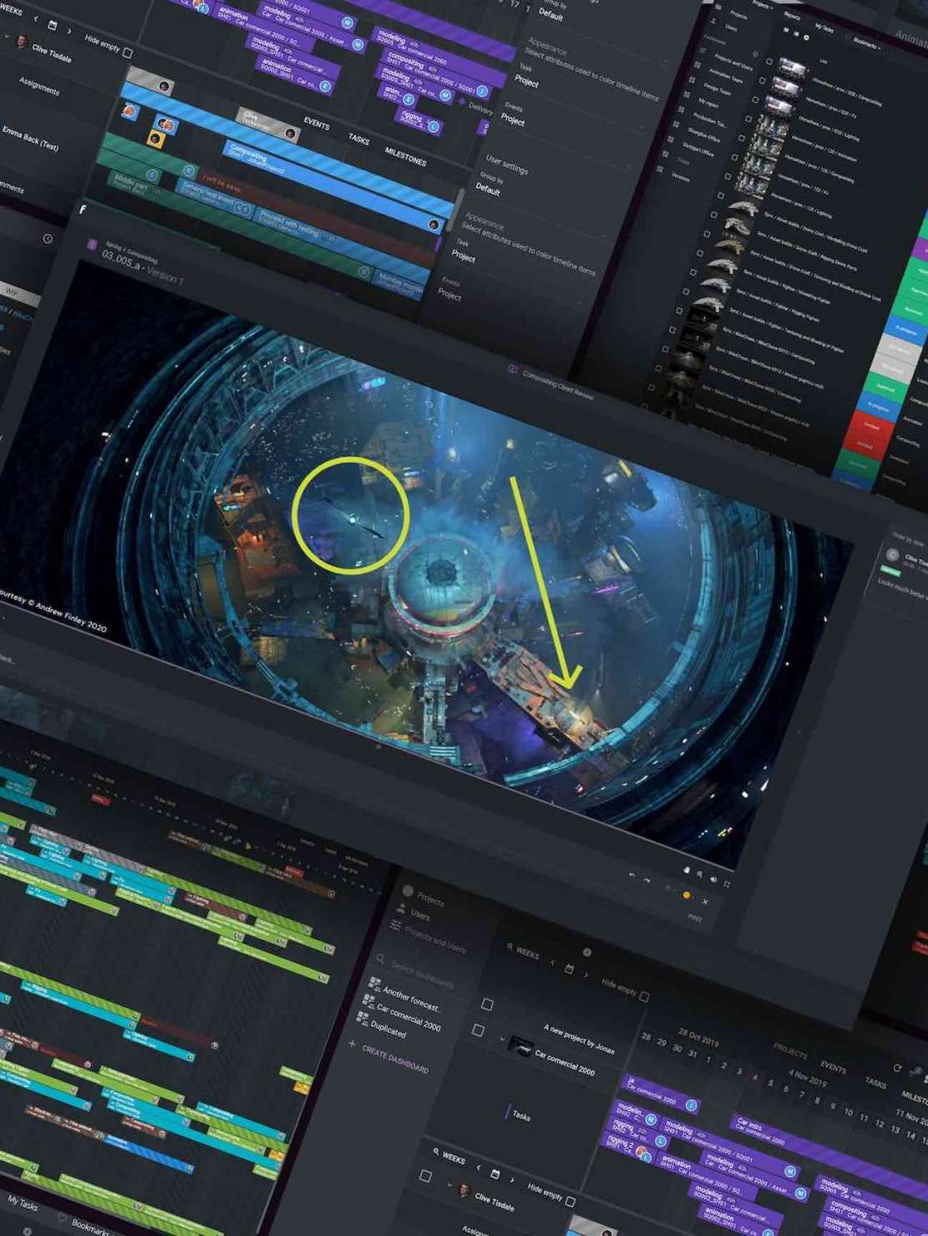Switch to the PROJECTS tab near 4 Nov 2019
This screenshot has width=928, height=1236.
pos(790,1051)
